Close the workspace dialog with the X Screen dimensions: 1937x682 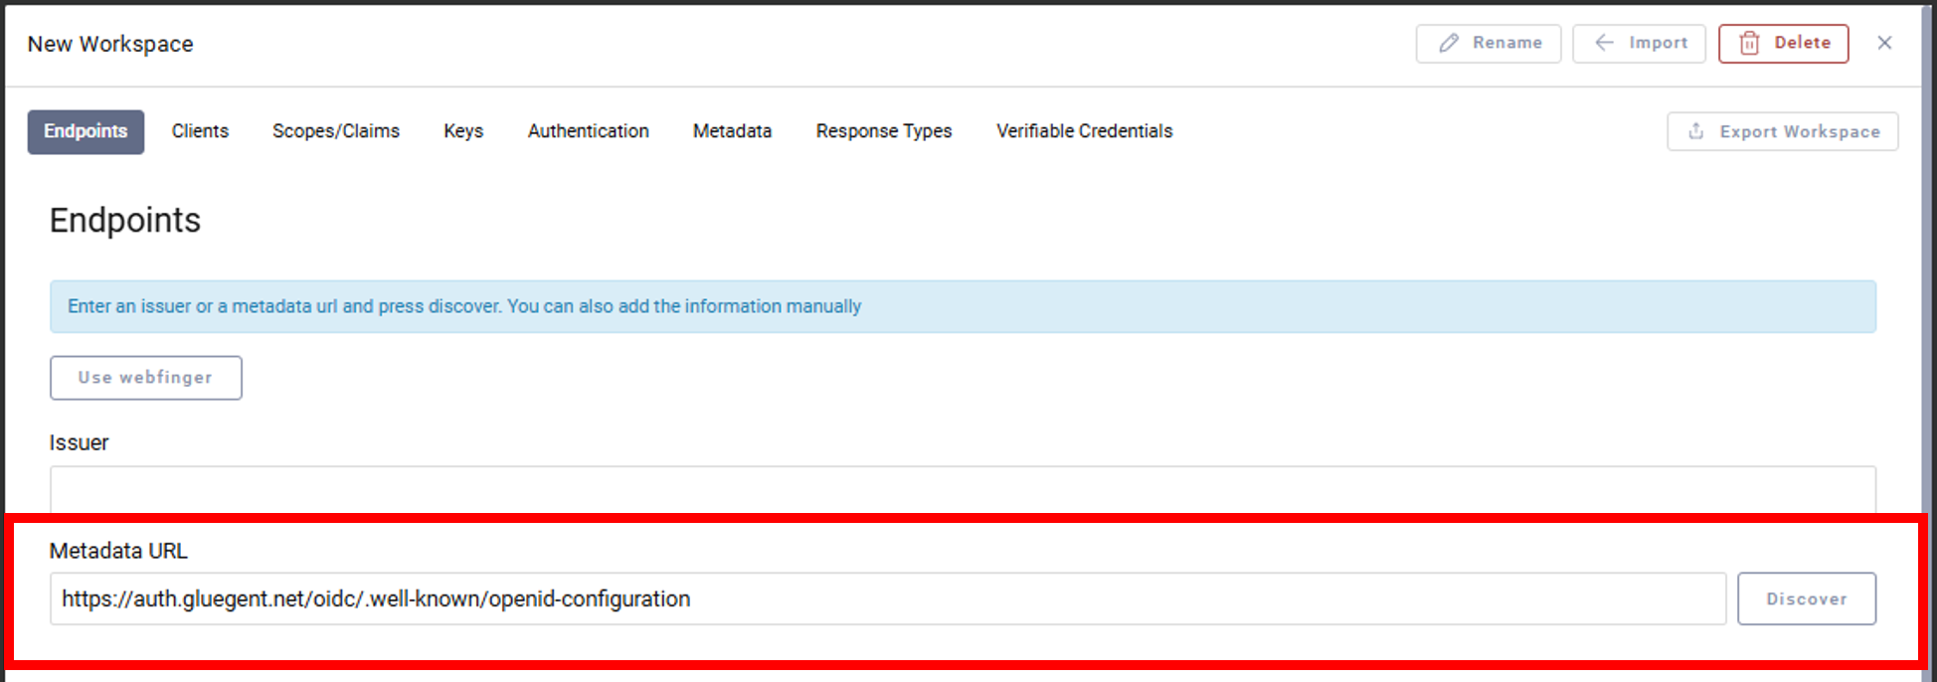pos(1884,43)
